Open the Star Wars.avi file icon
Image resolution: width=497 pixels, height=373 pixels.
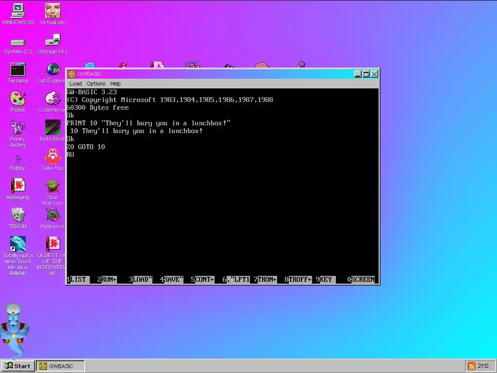click(52, 192)
